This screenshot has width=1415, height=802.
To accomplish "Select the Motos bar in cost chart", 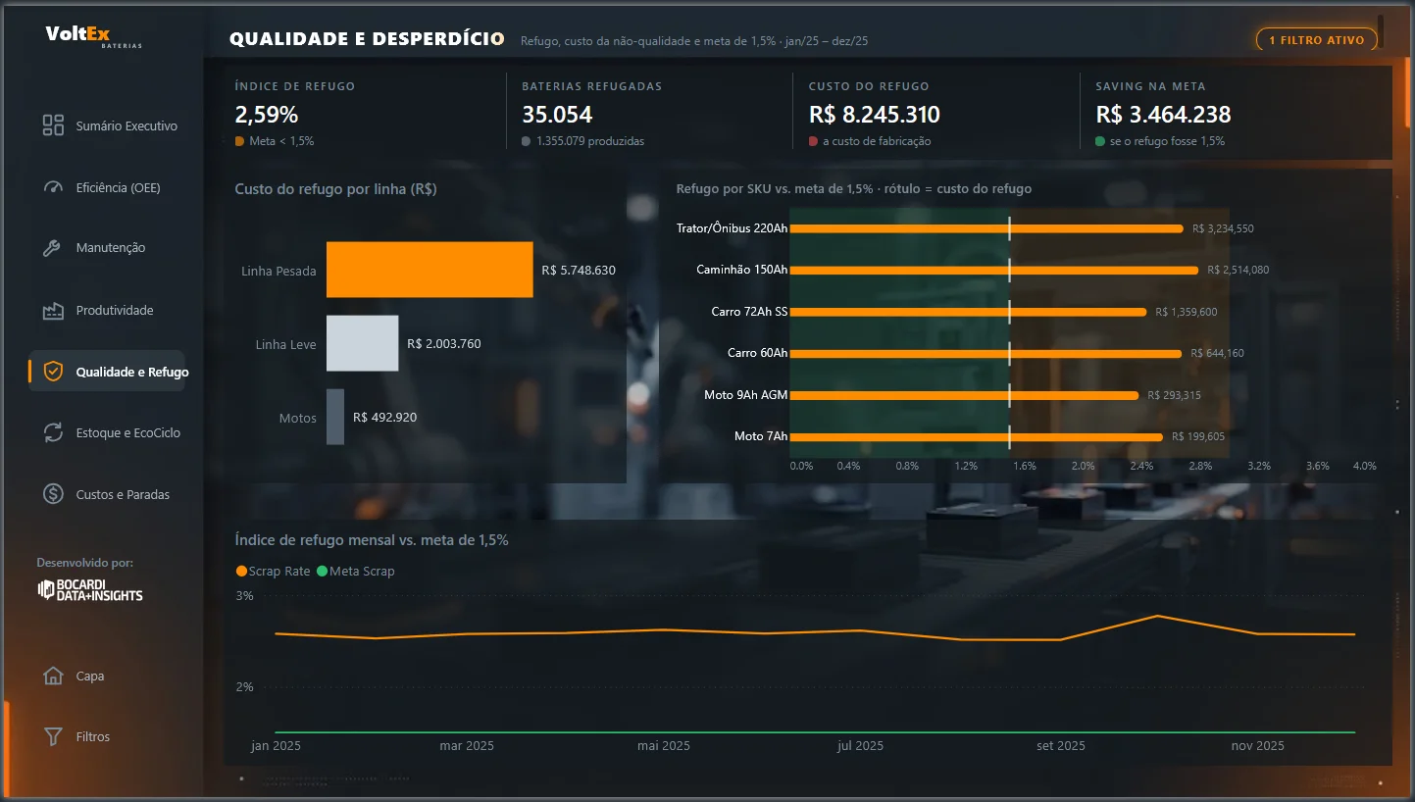I will tap(335, 417).
